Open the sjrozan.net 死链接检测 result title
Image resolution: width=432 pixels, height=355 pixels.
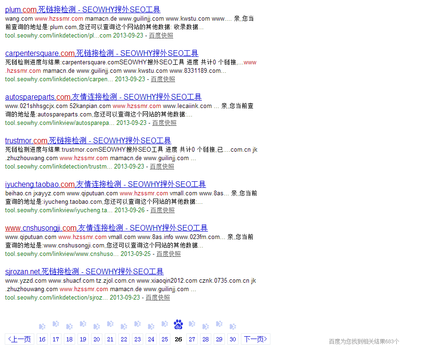click(85, 271)
